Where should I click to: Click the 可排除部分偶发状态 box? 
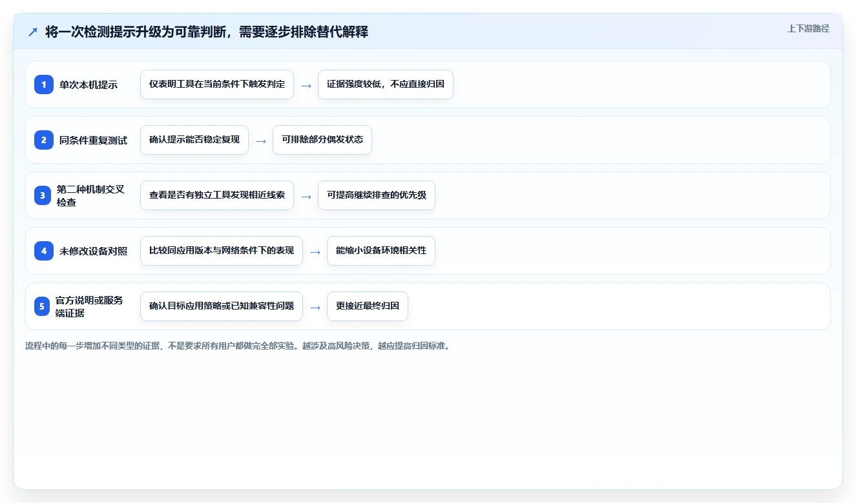pyautogui.click(x=322, y=140)
